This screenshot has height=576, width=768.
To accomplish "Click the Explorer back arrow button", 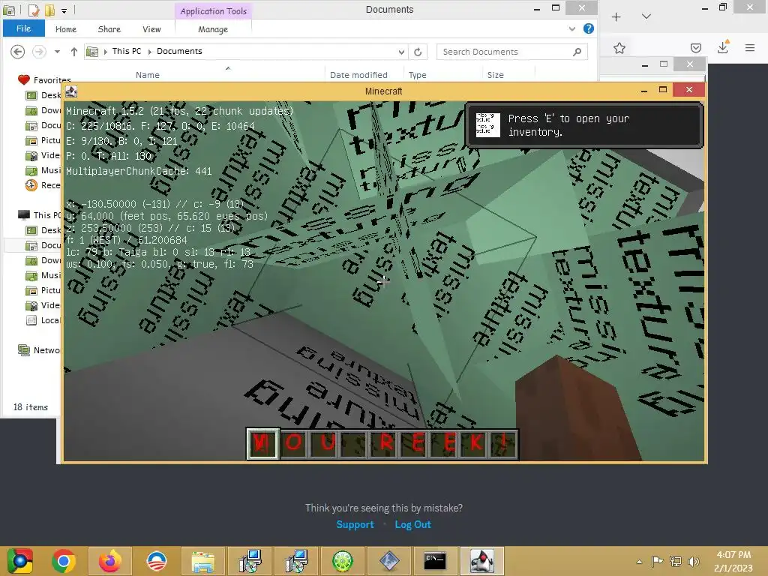I will point(18,52).
